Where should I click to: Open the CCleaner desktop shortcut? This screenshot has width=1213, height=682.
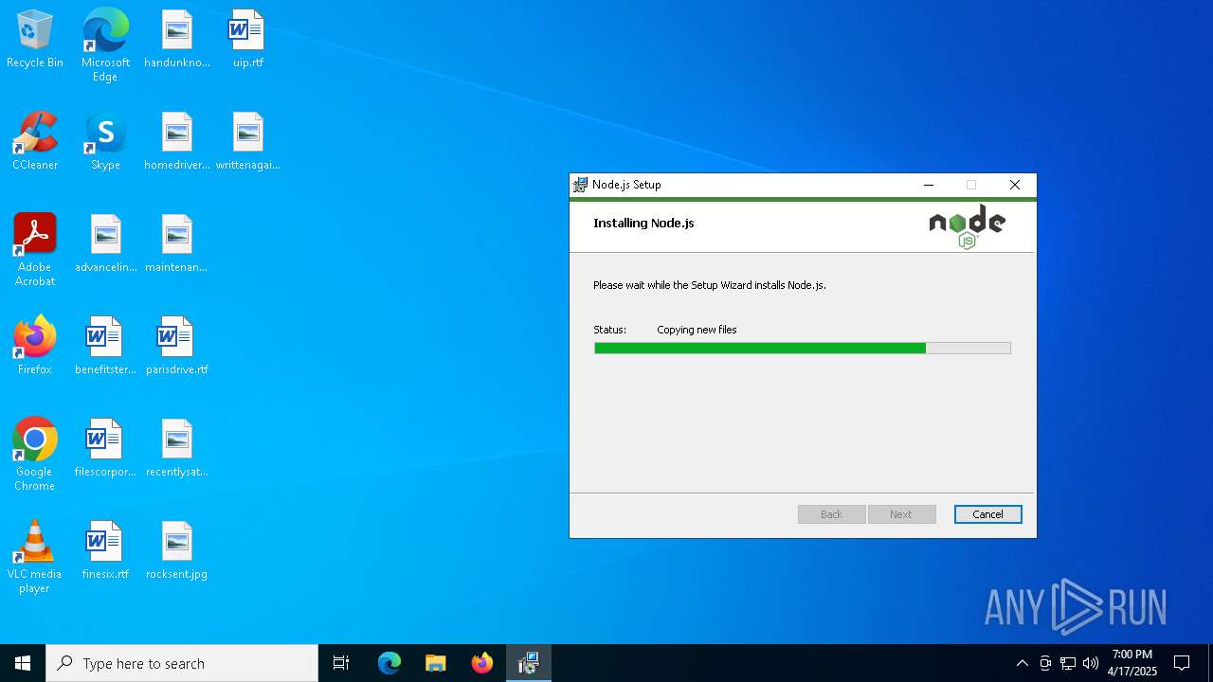click(35, 142)
